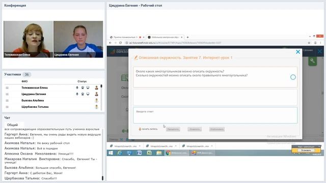
Task: Click the participants list scrollbar
Action: coord(101,97)
